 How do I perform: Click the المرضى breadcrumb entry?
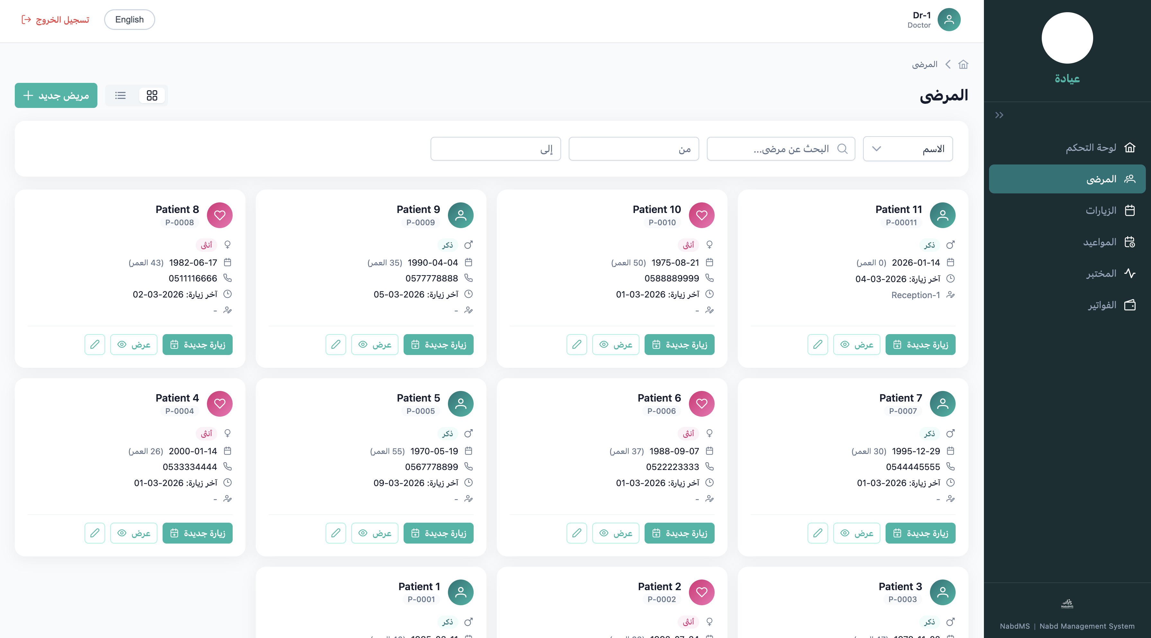click(x=926, y=64)
